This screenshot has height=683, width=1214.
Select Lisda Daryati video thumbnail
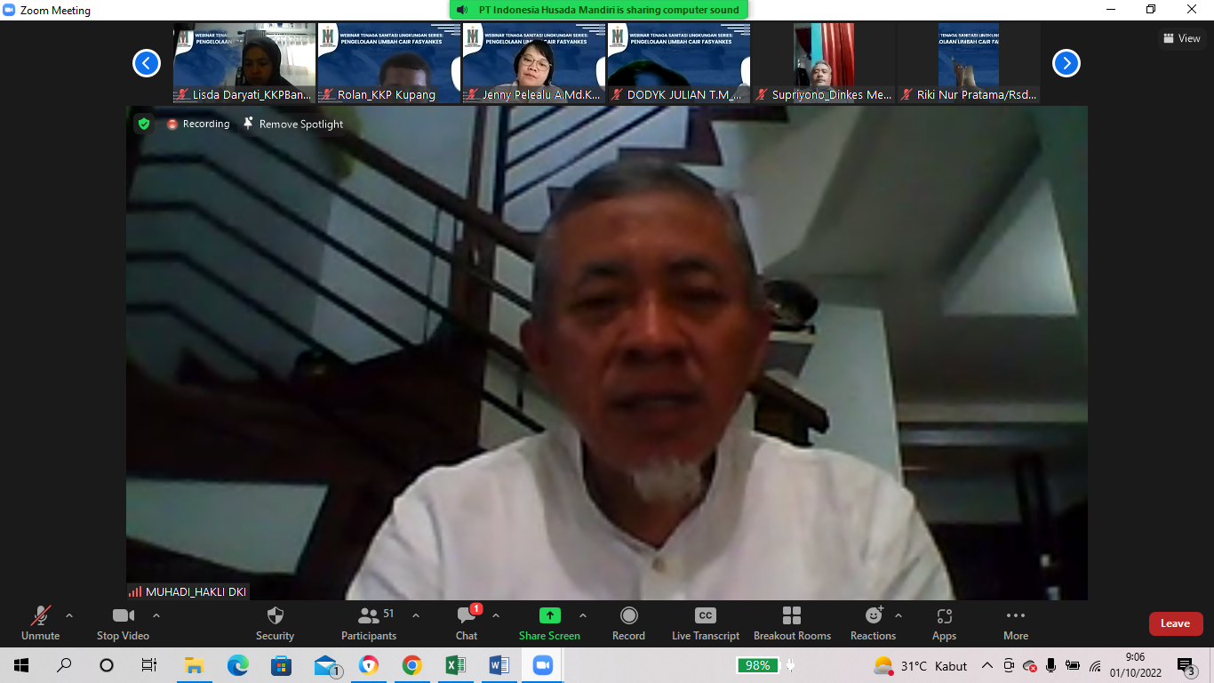click(244, 63)
